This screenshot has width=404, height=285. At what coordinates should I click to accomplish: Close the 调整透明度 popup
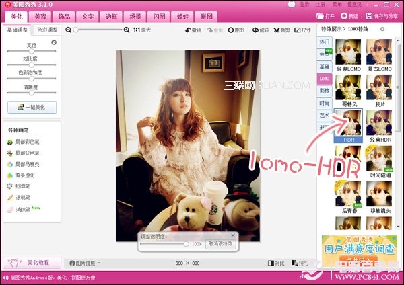[x=233, y=235]
